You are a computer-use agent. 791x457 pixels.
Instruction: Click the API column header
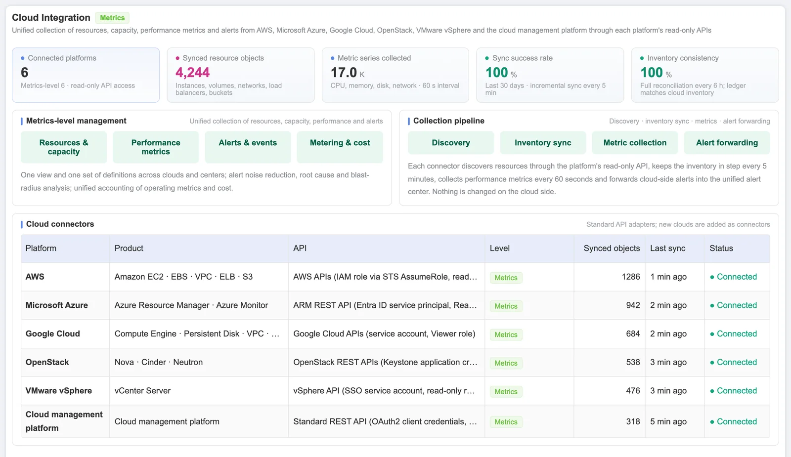point(387,249)
